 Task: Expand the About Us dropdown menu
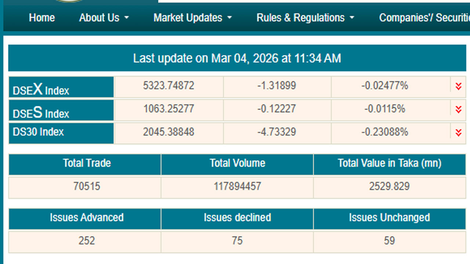tap(104, 18)
